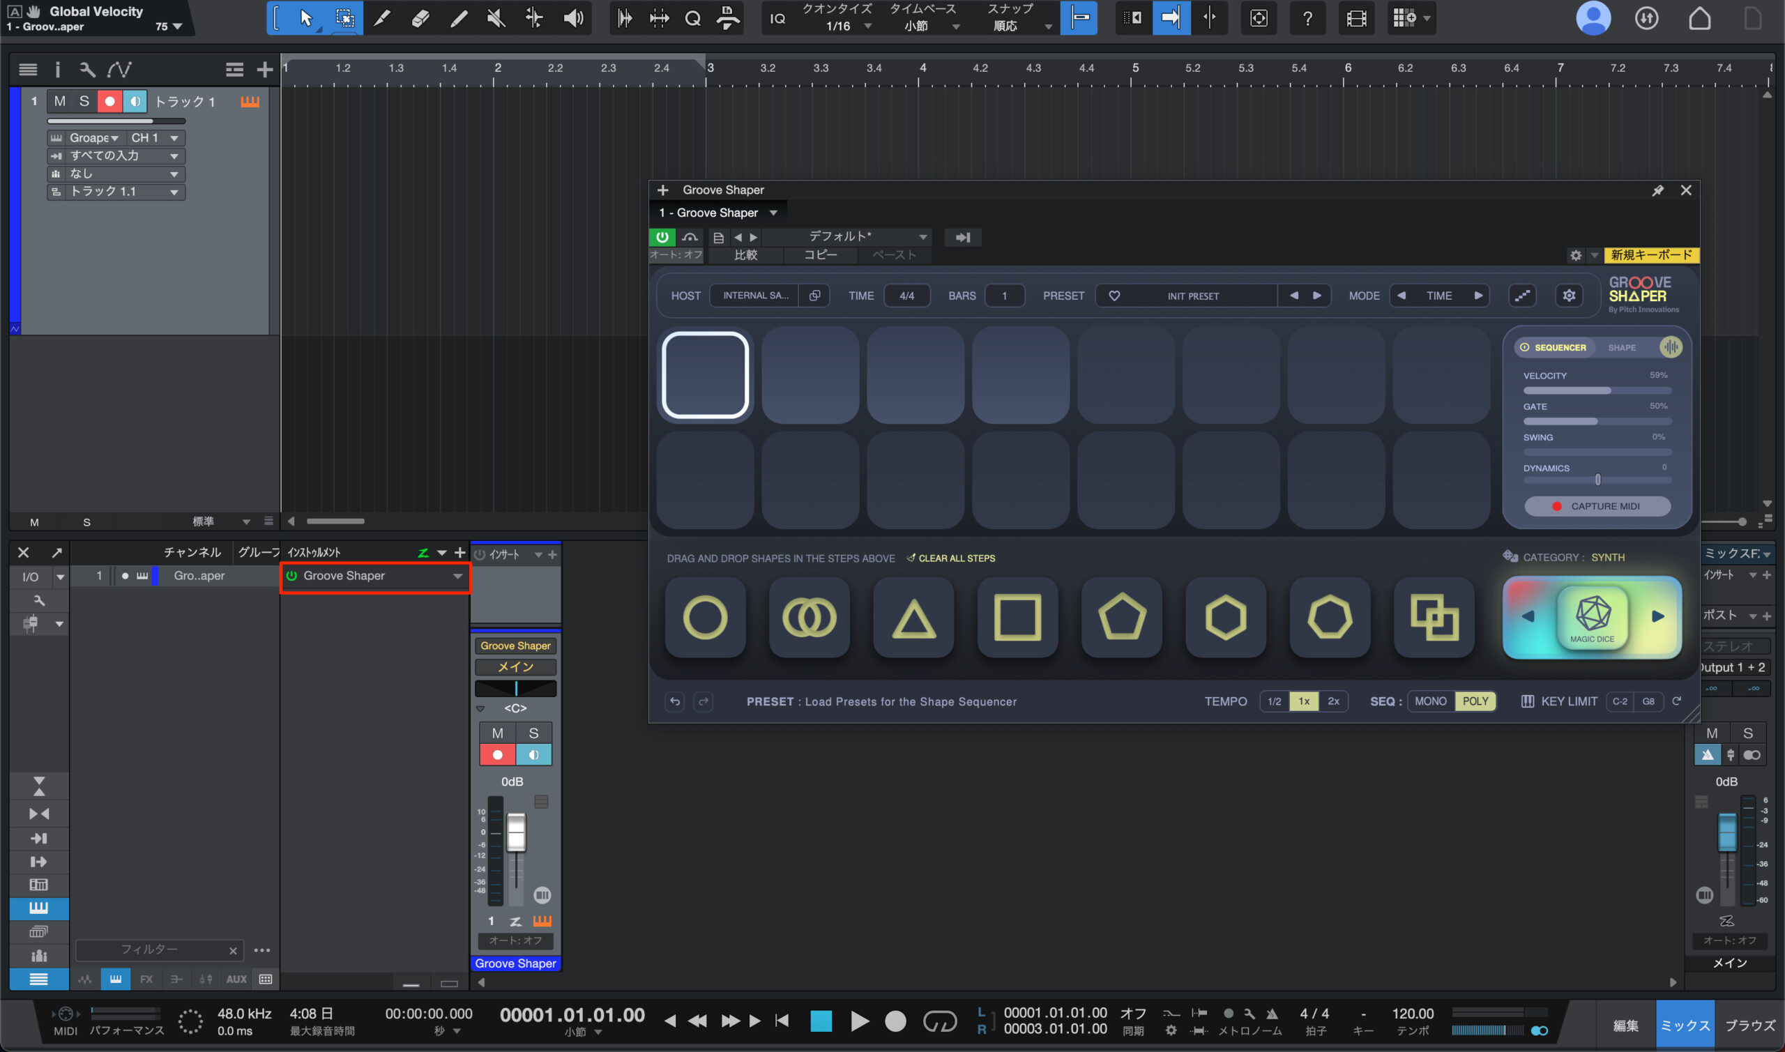Viewport: 1785px width, 1052px height.
Task: Select the double circle shape
Action: pos(810,617)
